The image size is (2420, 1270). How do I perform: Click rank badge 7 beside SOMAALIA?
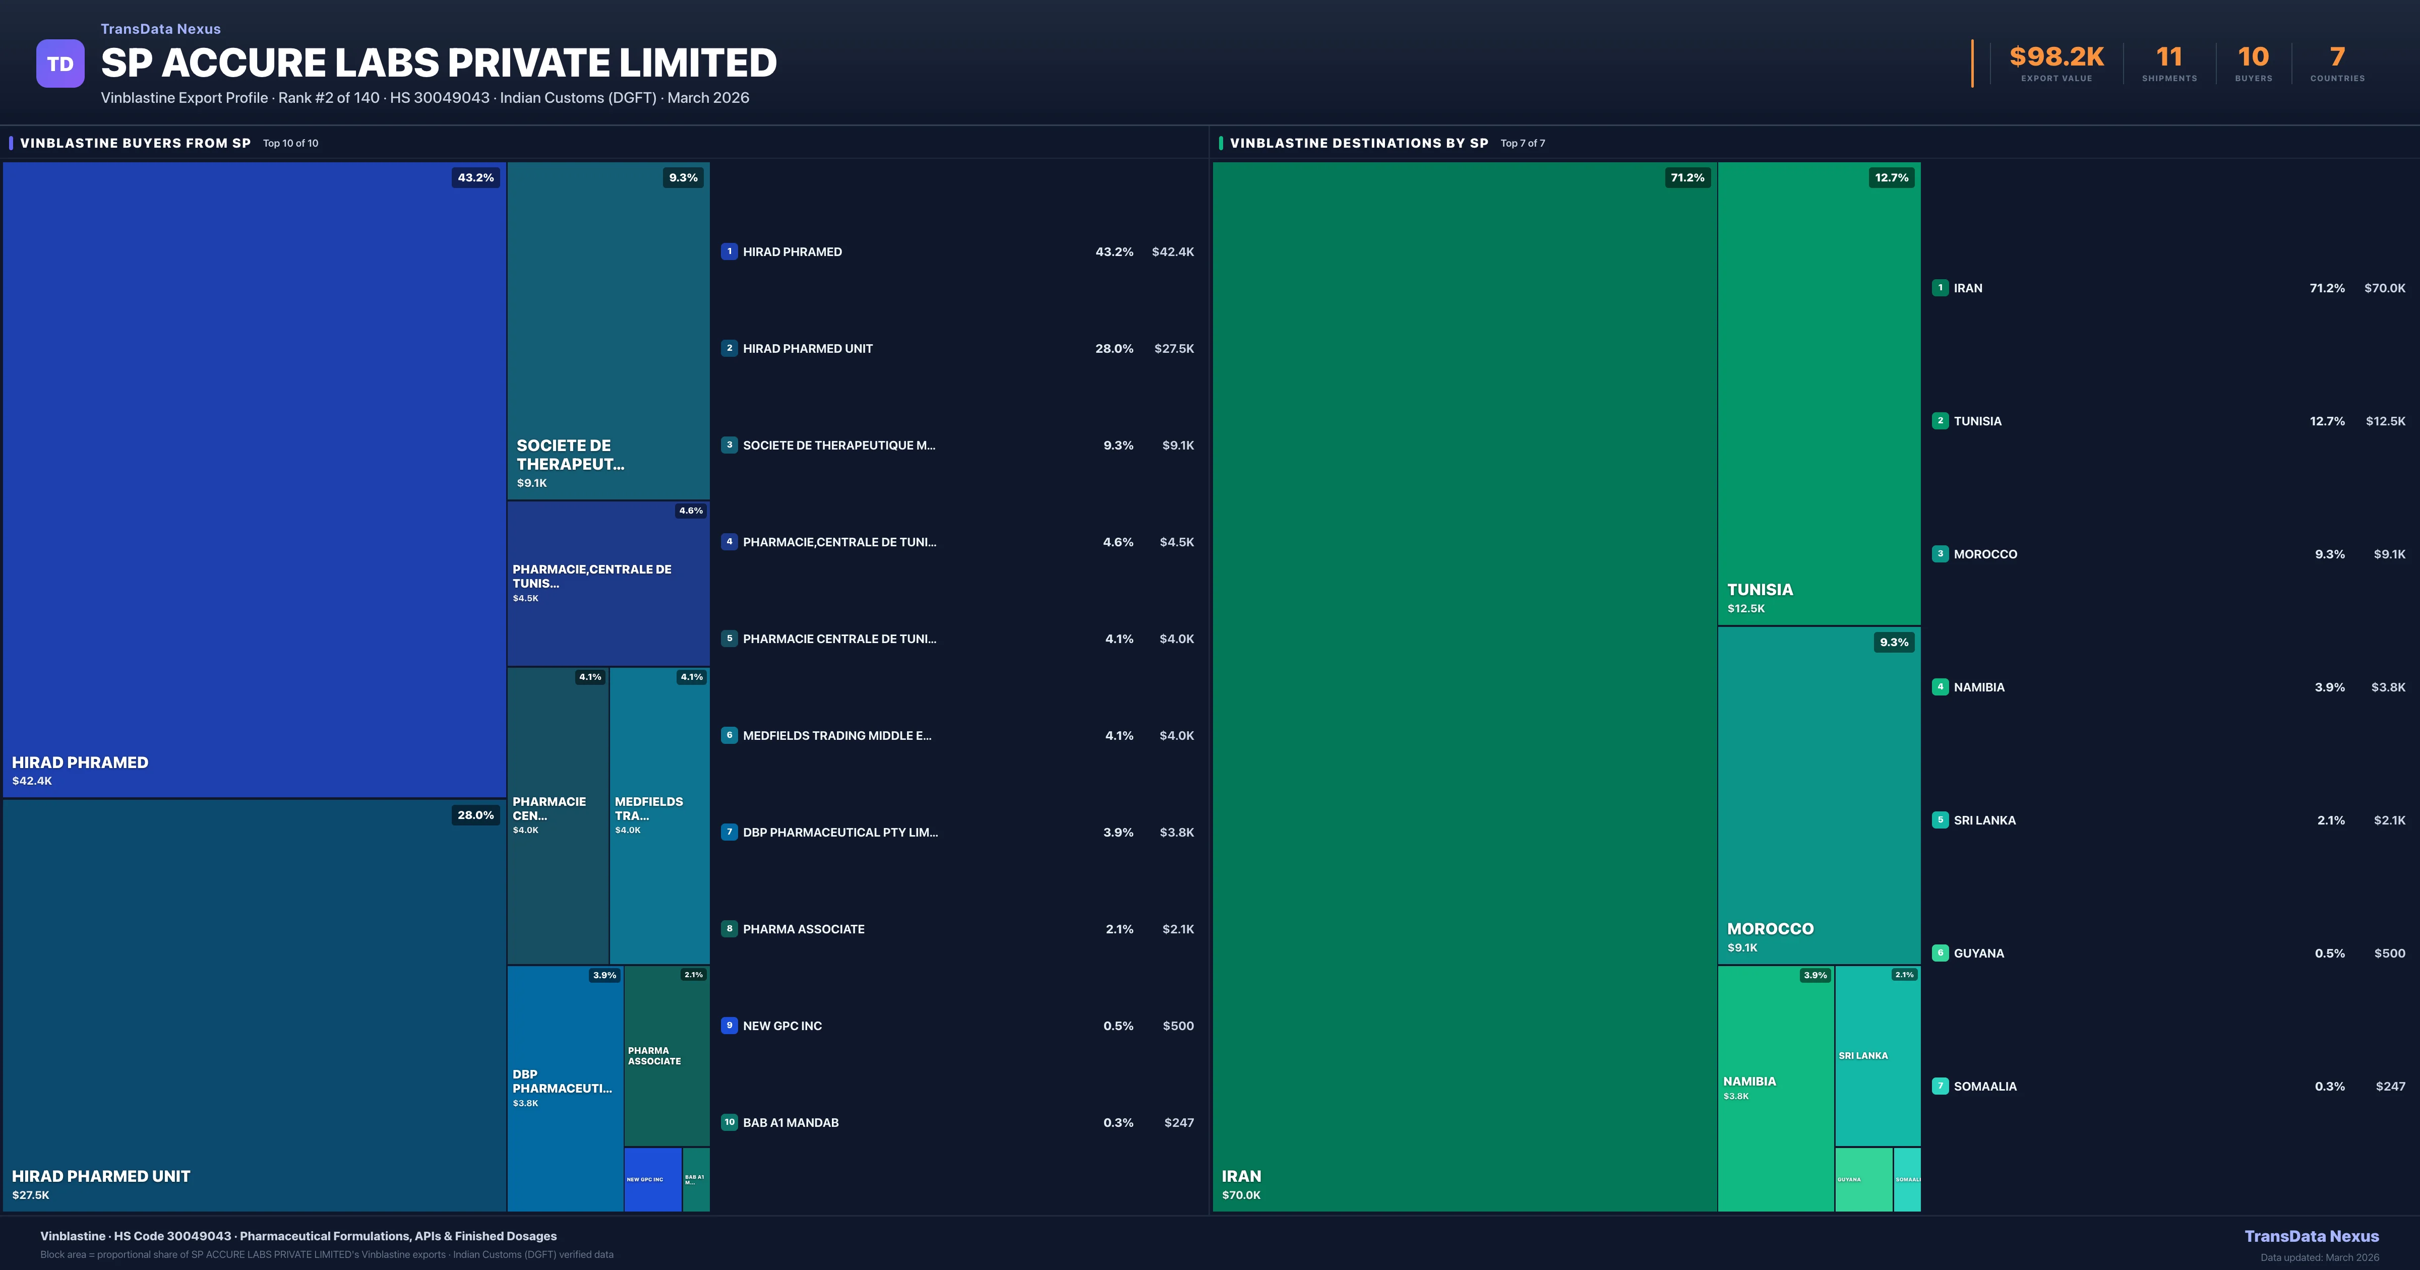[x=1940, y=1086]
